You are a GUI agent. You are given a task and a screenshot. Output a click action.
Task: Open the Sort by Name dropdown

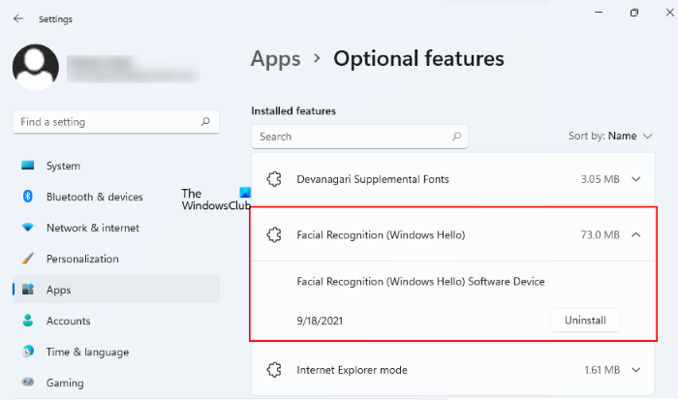tap(610, 137)
